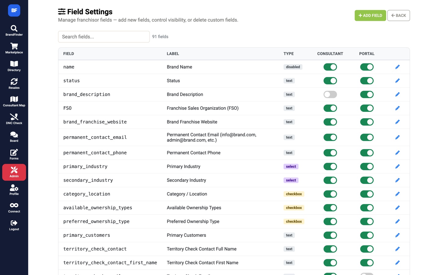Edit the brand_description field with the pencil icon
The height and width of the screenshot is (275, 440).
pyautogui.click(x=397, y=94)
